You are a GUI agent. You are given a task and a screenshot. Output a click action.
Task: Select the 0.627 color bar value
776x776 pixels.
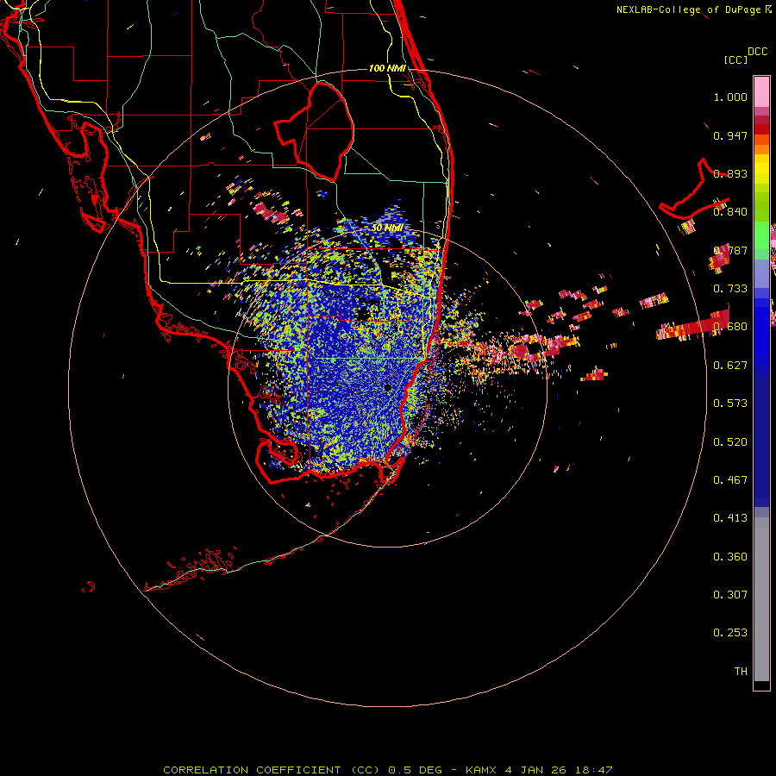point(730,366)
